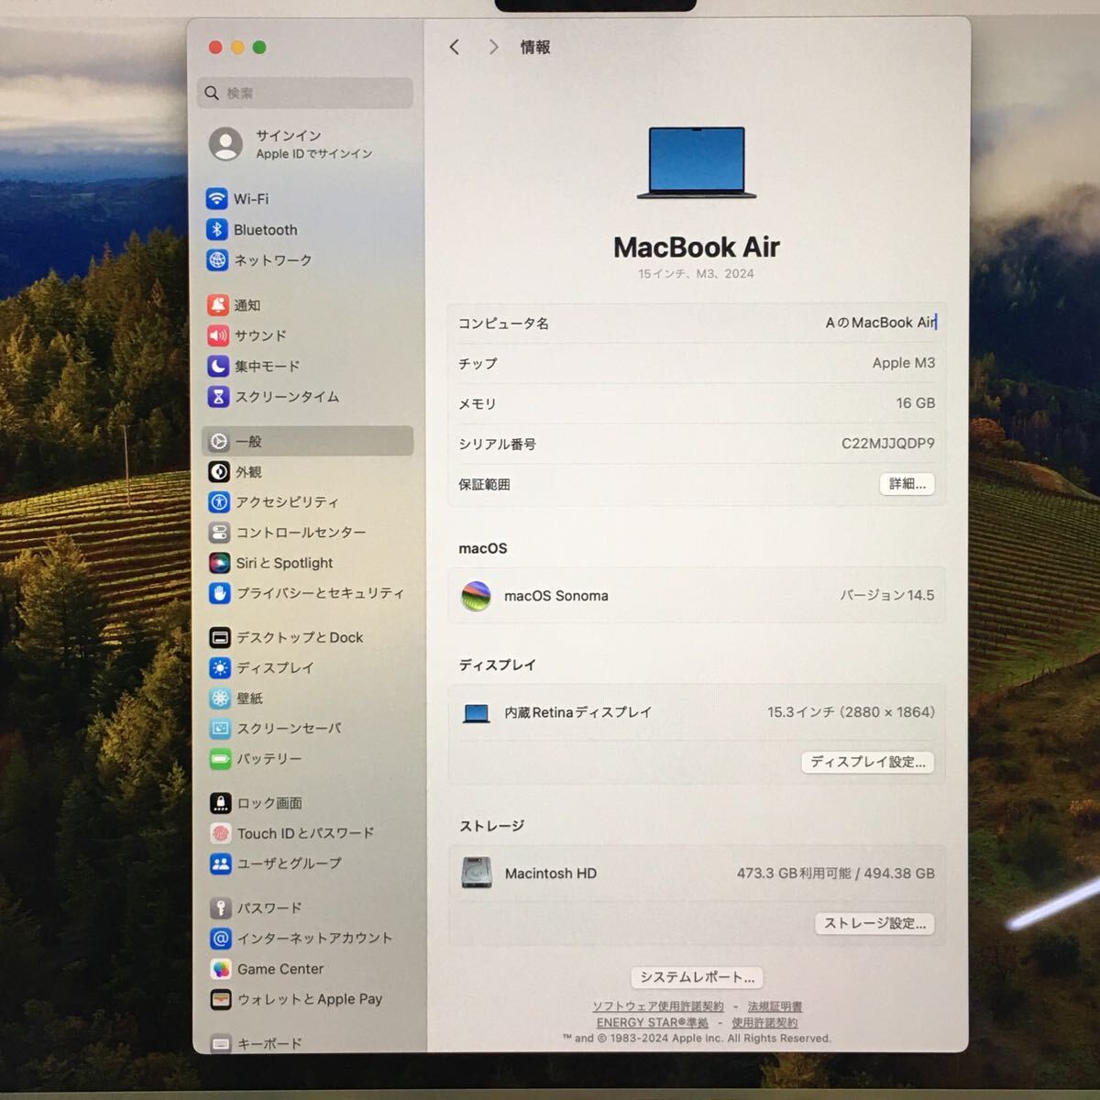Open the Wallet & Apple Pay icon
This screenshot has width=1100, height=1100.
[x=221, y=999]
